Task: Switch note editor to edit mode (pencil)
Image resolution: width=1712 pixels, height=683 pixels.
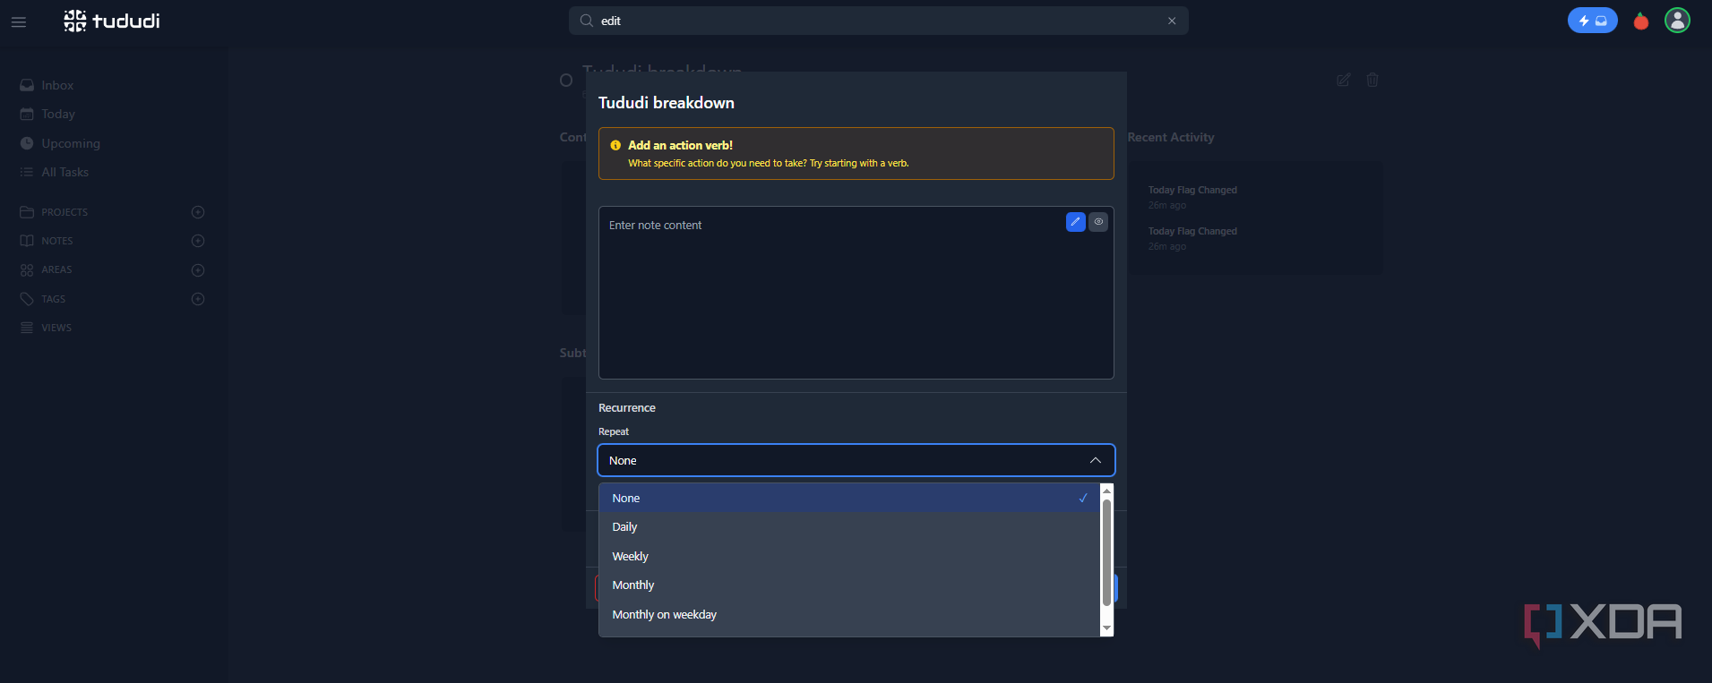Action: pos(1076,222)
